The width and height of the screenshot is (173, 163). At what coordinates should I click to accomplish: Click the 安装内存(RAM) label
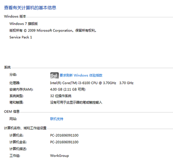tap(21, 89)
